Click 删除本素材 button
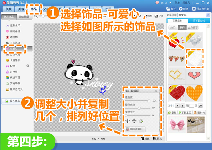The width and height of the screenshot is (212, 150). pyautogui.click(x=135, y=129)
